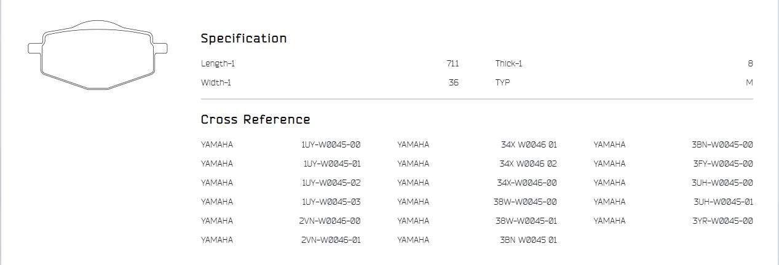Click part number 3BN W0045 01
Image resolution: width=779 pixels, height=265 pixels.
tap(528, 240)
